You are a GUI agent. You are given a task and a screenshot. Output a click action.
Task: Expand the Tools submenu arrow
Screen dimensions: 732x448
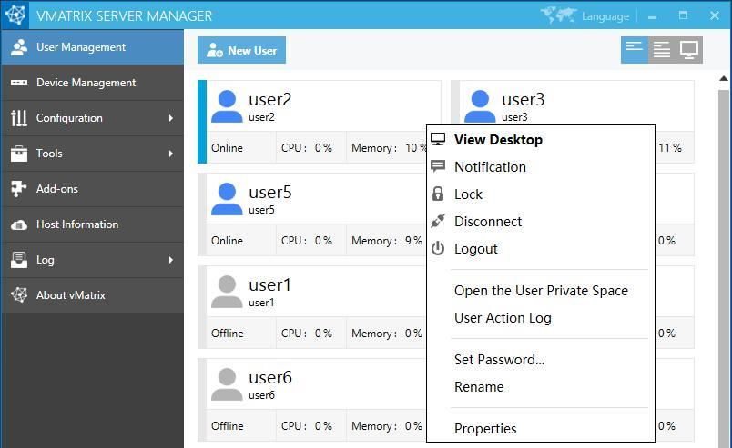click(171, 154)
